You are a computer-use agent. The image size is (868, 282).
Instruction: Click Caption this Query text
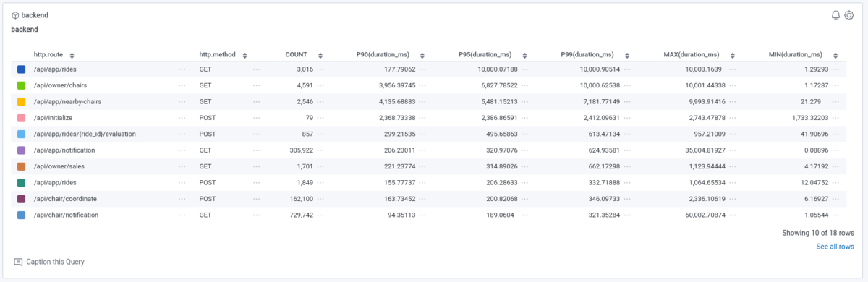[56, 261]
